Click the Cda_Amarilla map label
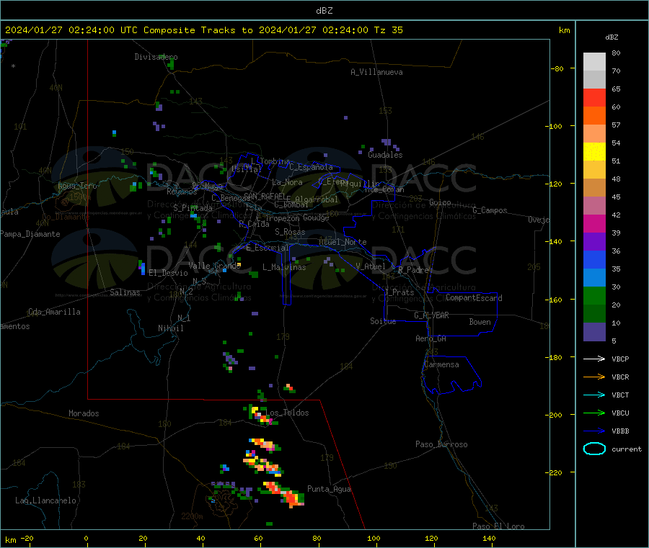Image resolution: width=649 pixels, height=548 pixels. [x=54, y=312]
